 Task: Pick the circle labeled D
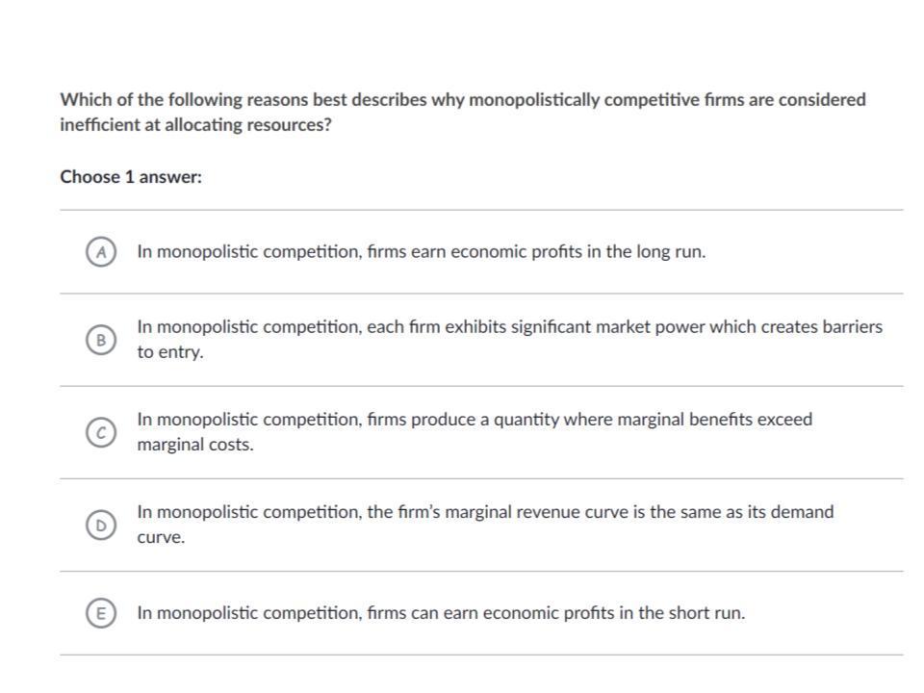point(99,525)
